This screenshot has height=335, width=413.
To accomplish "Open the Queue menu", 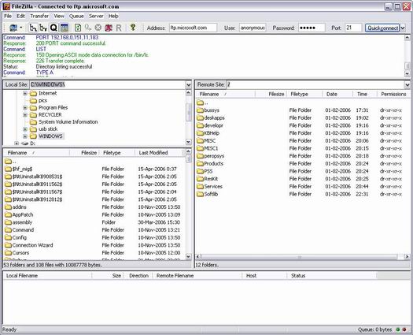I will (76, 16).
